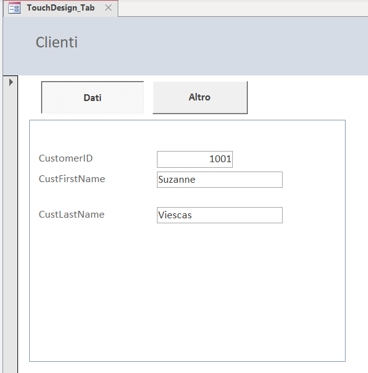This screenshot has width=368, height=373.
Task: Click the blue form header background
Action: (214, 45)
